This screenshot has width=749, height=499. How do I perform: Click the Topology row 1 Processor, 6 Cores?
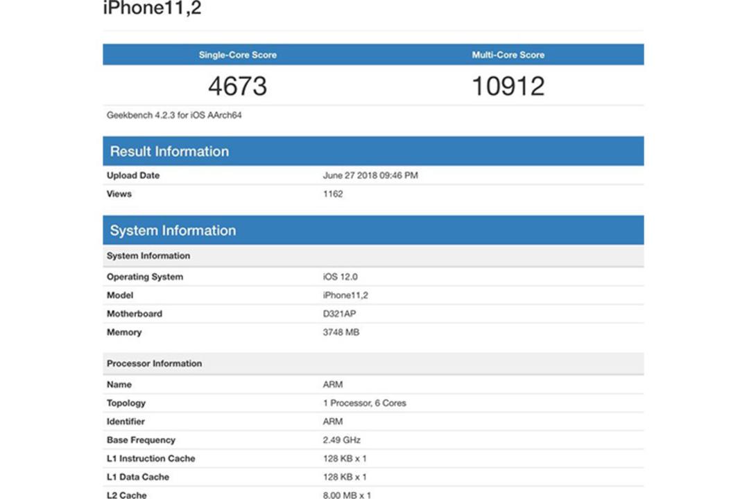(374, 403)
